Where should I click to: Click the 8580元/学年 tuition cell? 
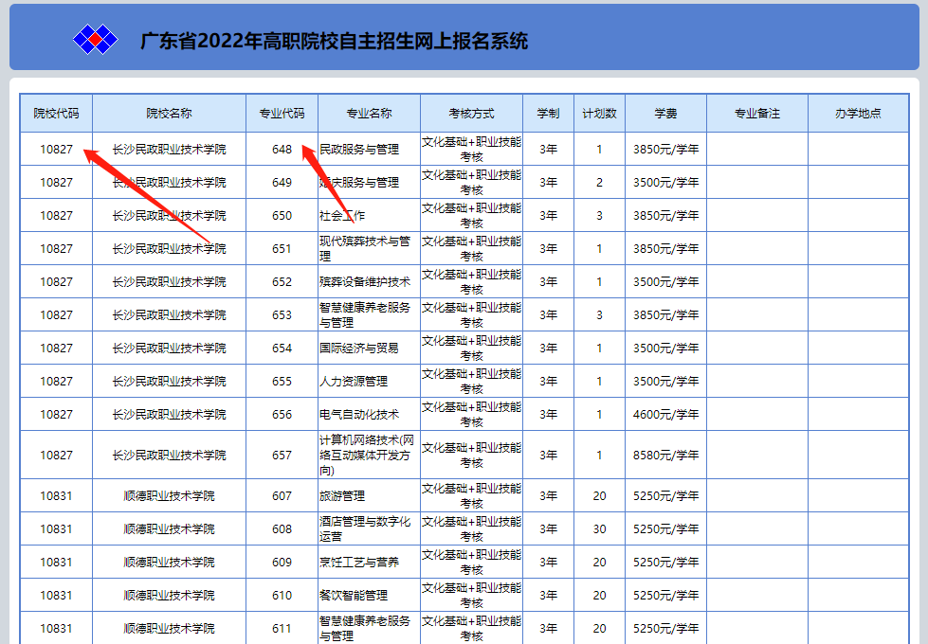click(x=665, y=455)
